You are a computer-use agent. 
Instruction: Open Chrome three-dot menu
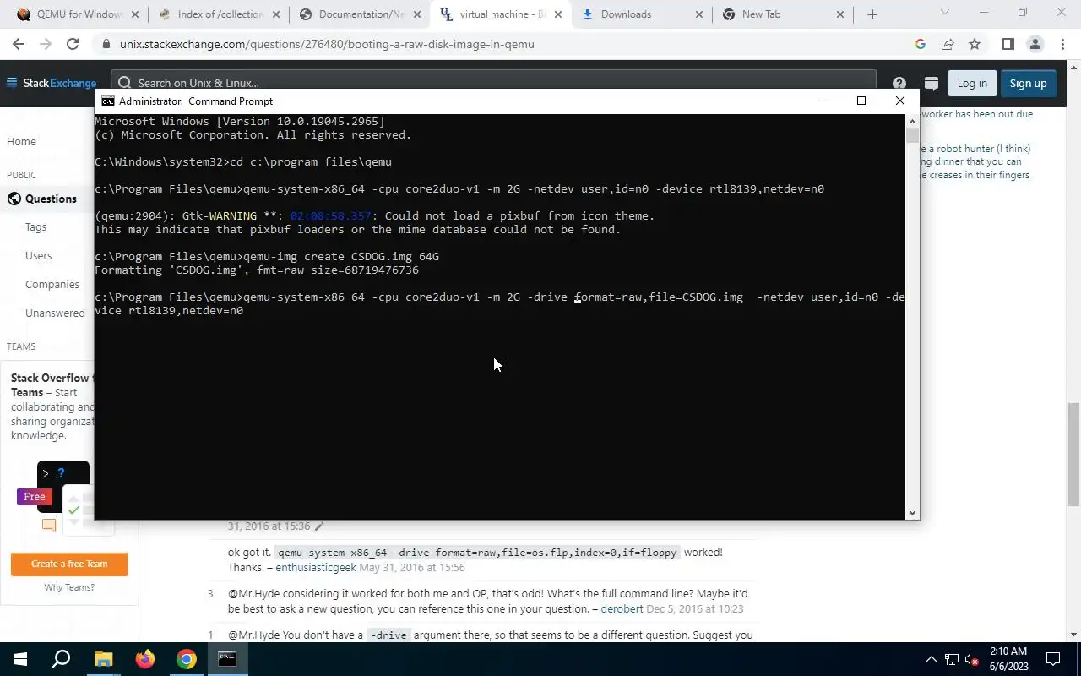click(x=1062, y=44)
